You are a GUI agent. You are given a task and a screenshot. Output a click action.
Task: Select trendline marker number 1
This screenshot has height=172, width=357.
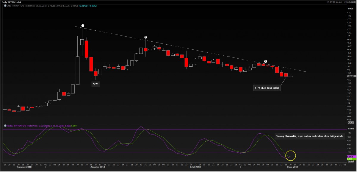83,26
